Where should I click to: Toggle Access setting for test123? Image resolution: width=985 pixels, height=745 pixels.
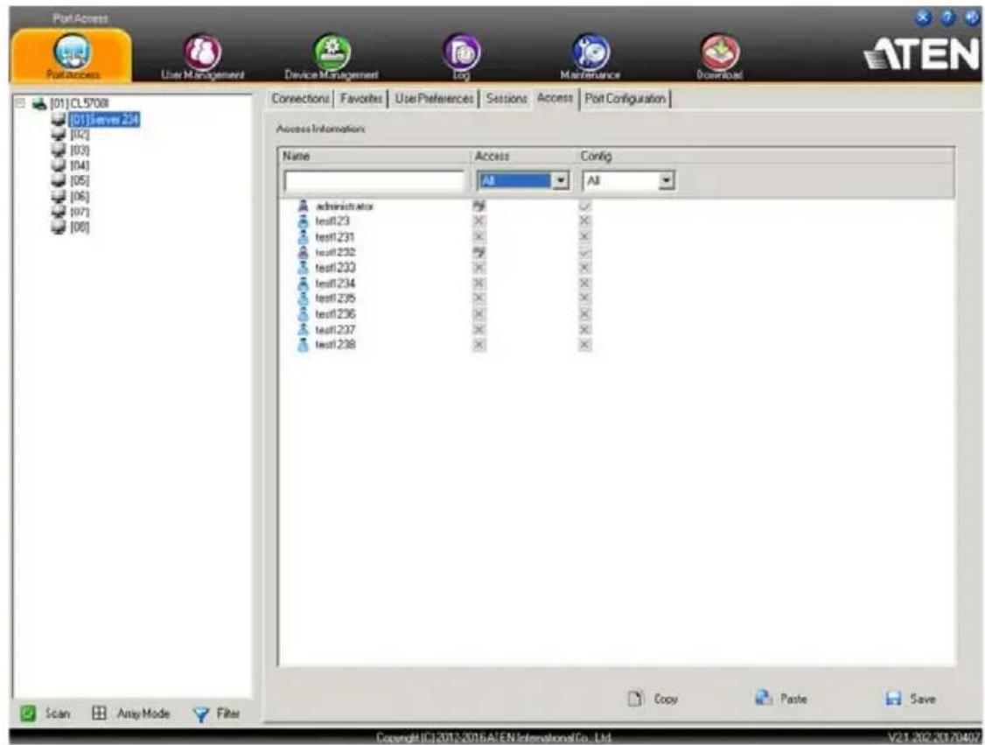pos(479,221)
